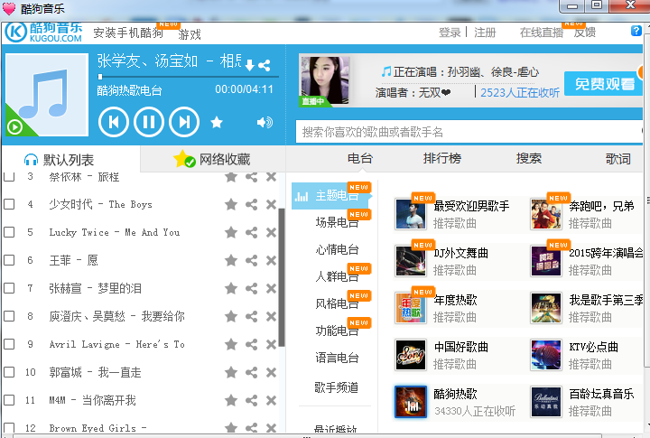Open the 搜索 tab

528,158
